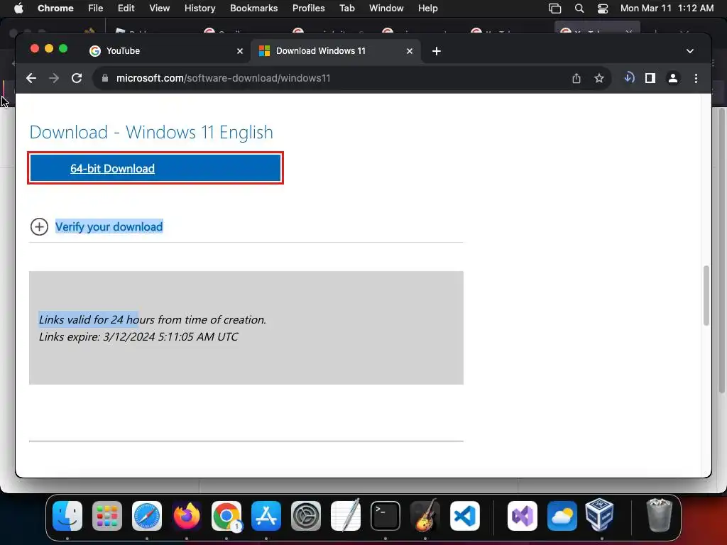Open Launchpad from the dock

click(x=107, y=516)
